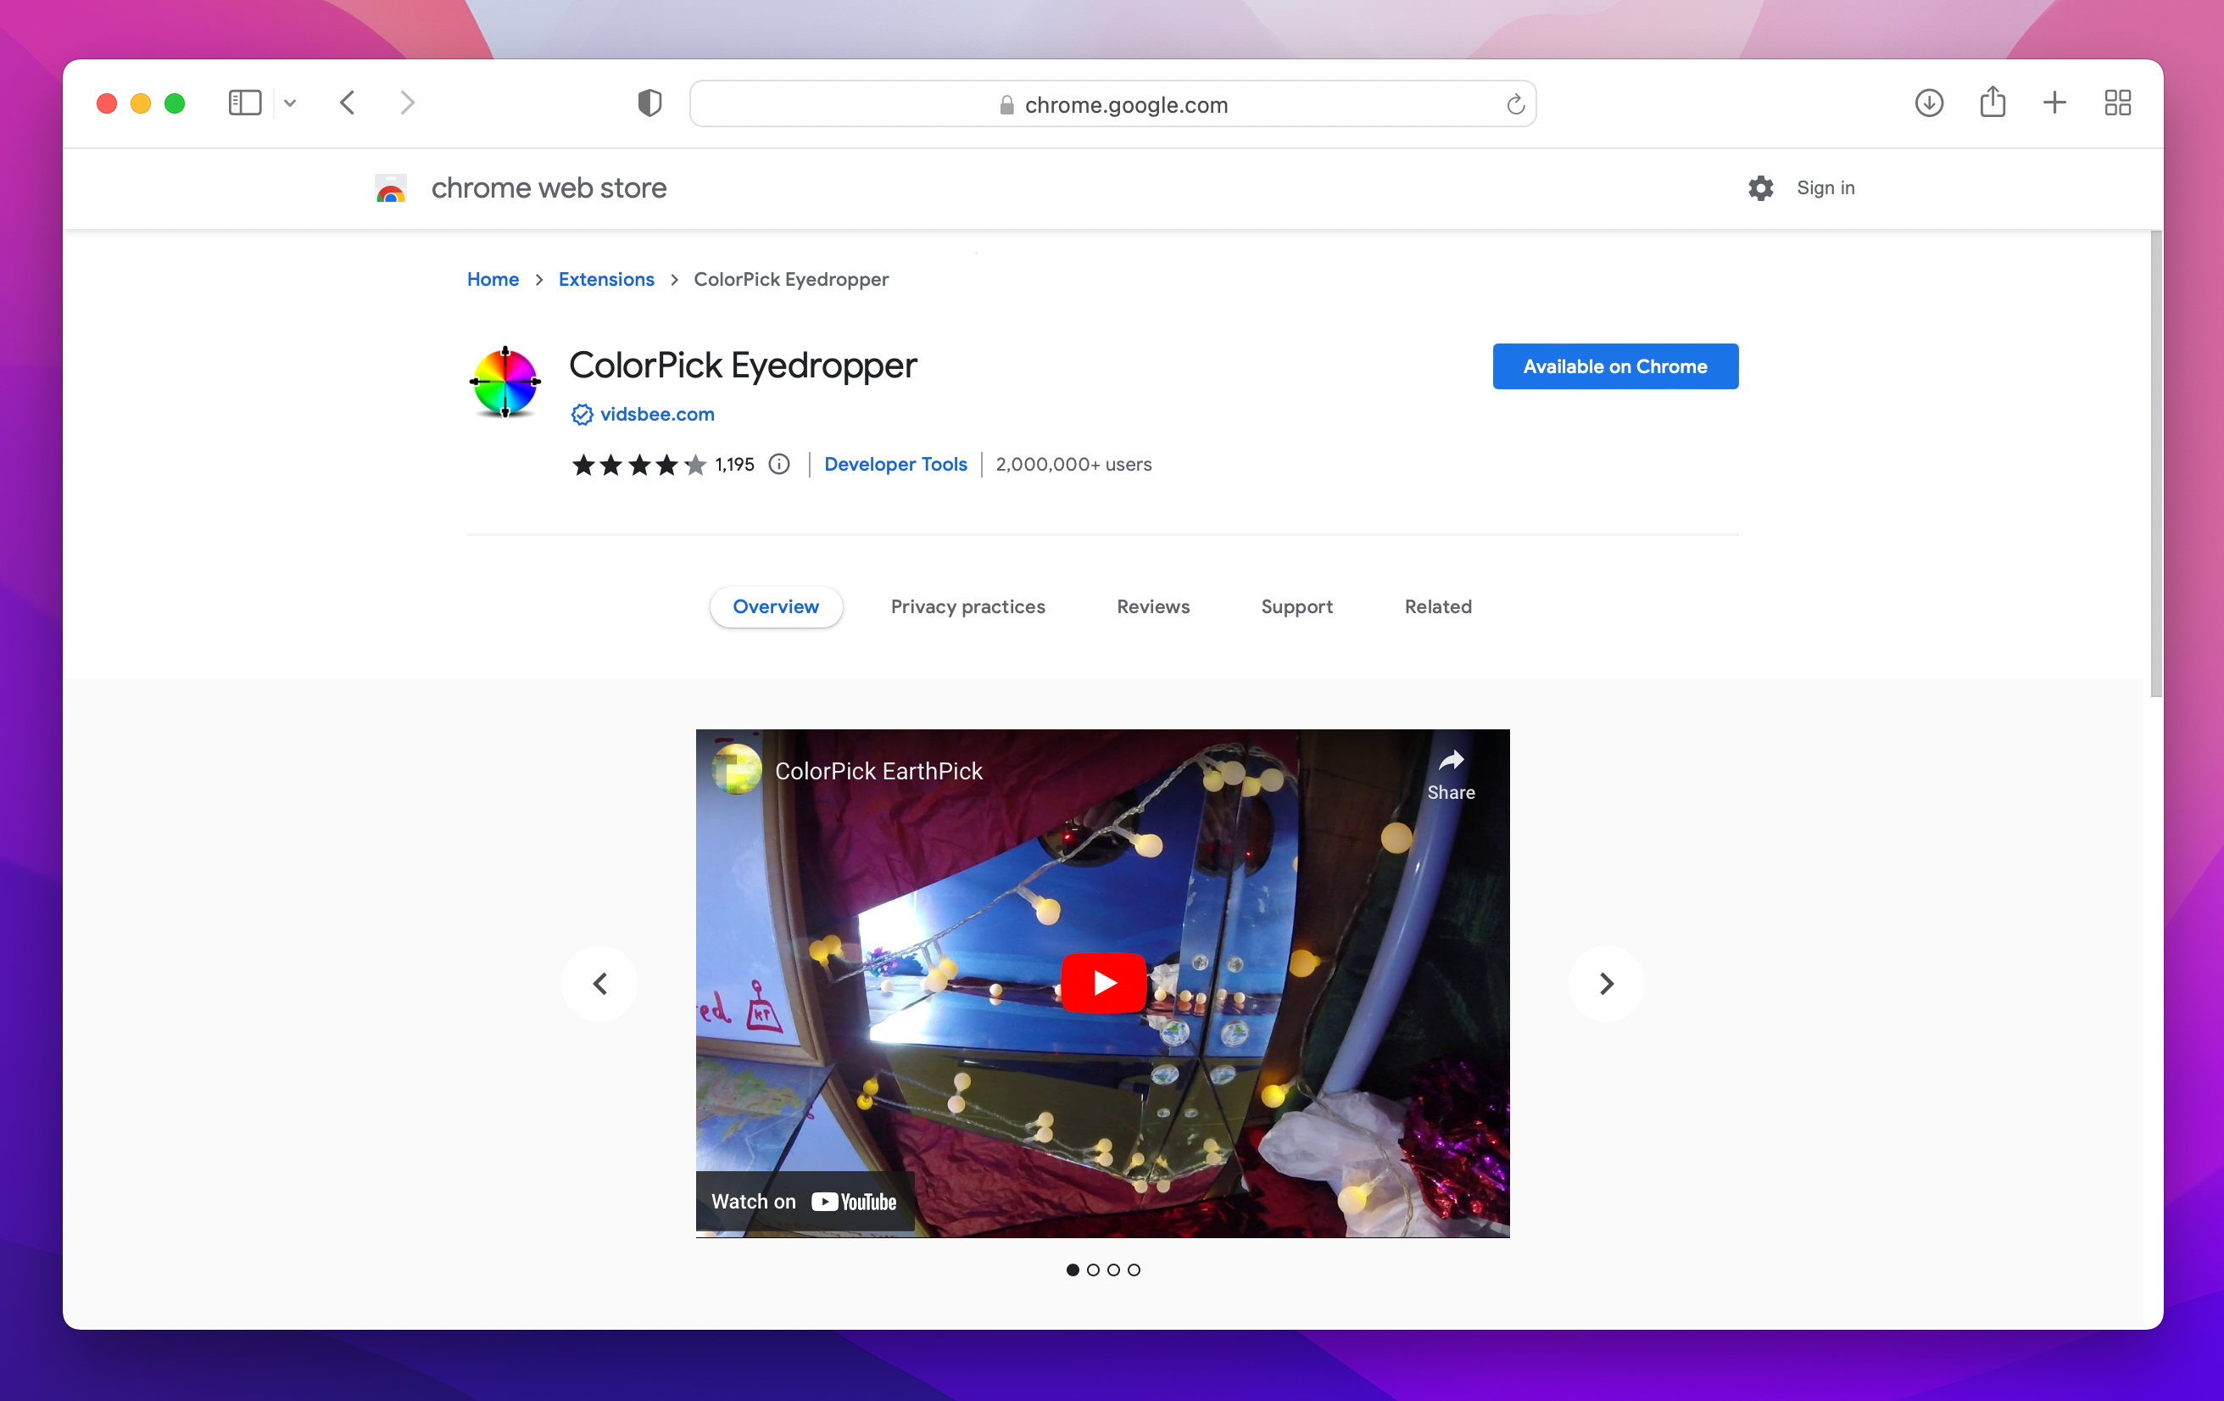Visit the vidsbee.com developer link

[x=656, y=414]
